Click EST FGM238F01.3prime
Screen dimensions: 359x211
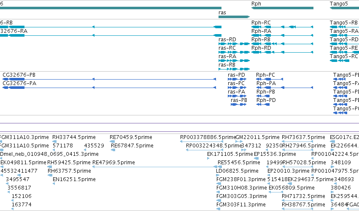(219, 184)
